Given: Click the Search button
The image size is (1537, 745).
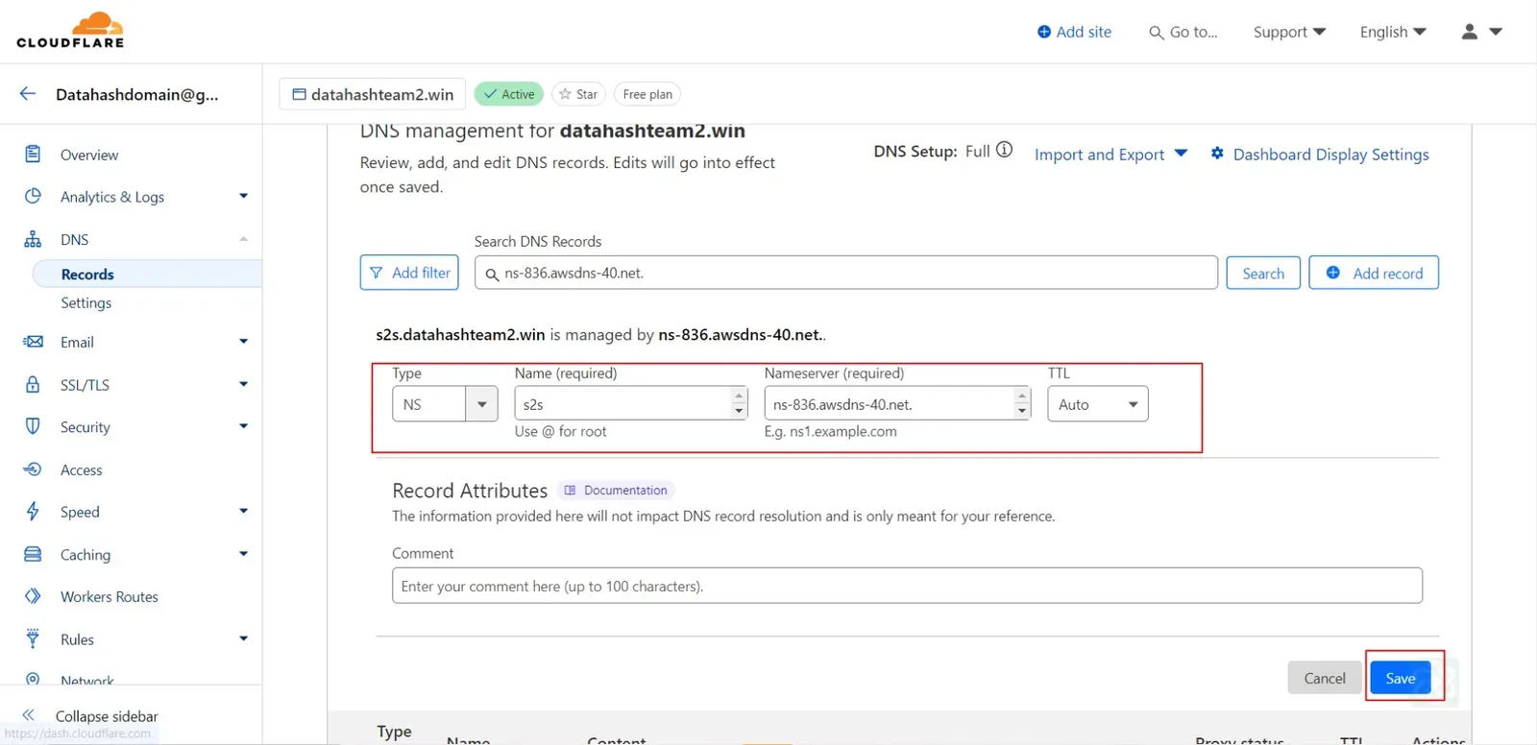Looking at the screenshot, I should pyautogui.click(x=1263, y=273).
